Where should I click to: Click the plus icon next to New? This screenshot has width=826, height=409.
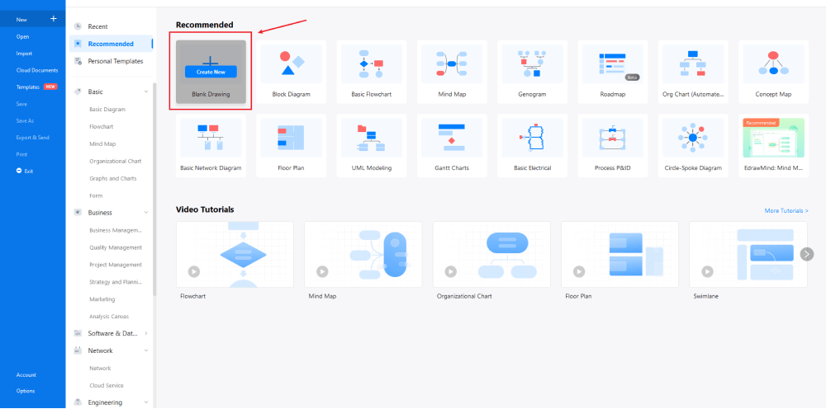(x=53, y=18)
